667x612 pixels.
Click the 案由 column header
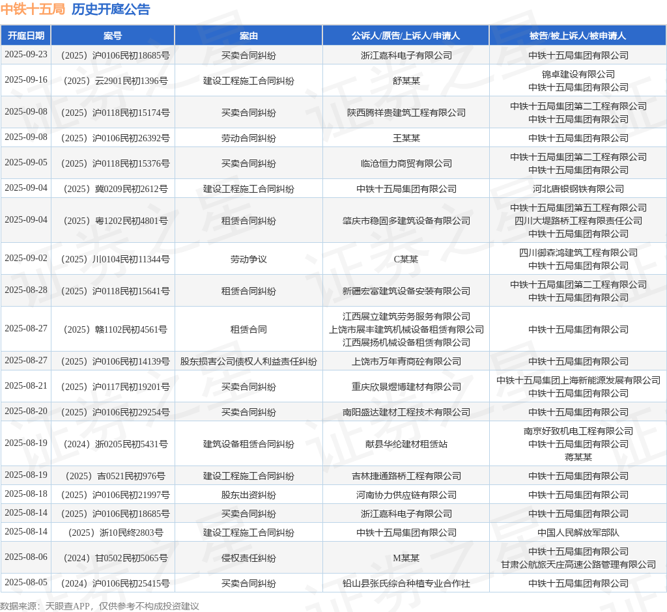click(x=249, y=36)
